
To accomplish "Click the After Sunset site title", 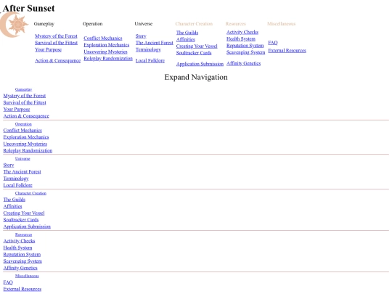I will tap(28, 8).
